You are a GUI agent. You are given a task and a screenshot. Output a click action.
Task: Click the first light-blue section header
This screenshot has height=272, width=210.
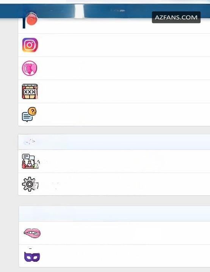pos(114,142)
